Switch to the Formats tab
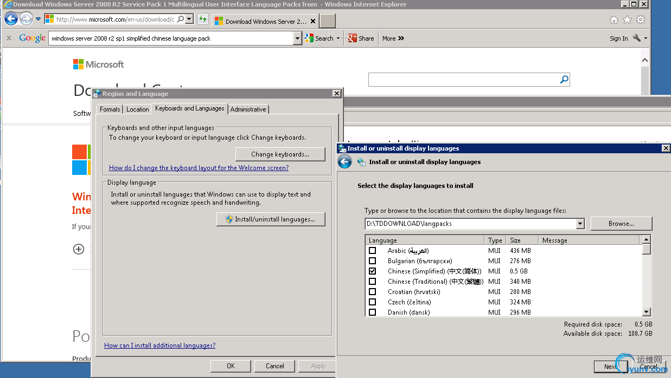The height and width of the screenshot is (378, 671). 110,109
